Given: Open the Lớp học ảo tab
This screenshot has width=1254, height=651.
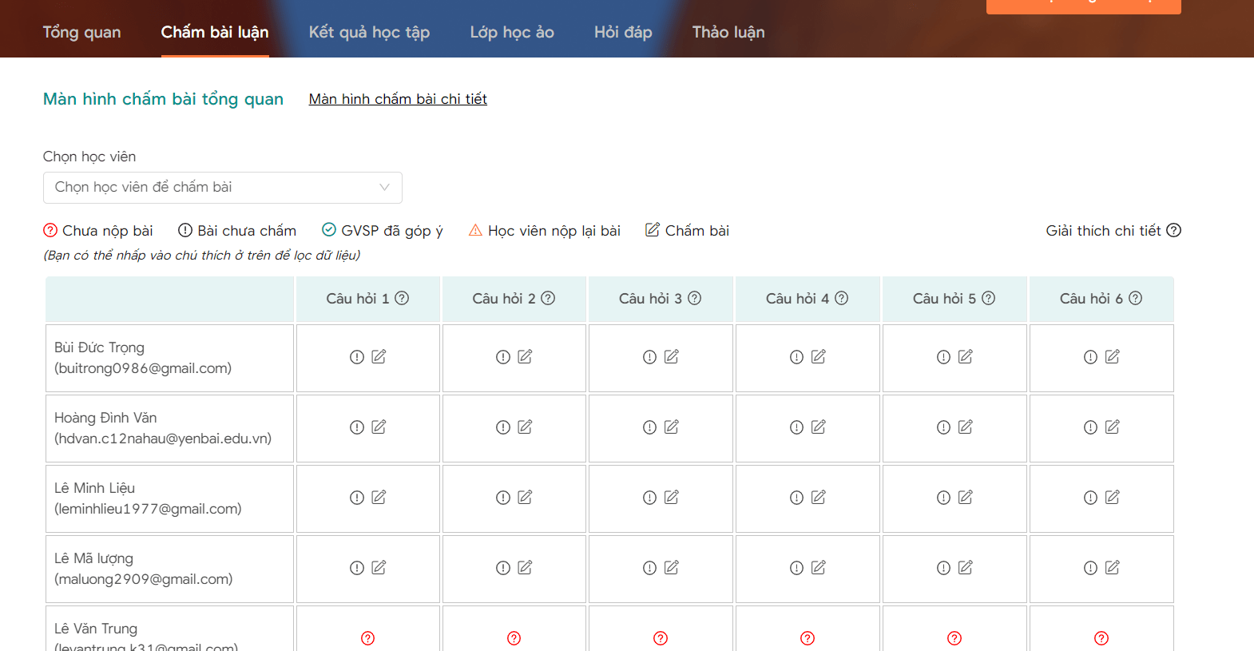Looking at the screenshot, I should tap(512, 33).
